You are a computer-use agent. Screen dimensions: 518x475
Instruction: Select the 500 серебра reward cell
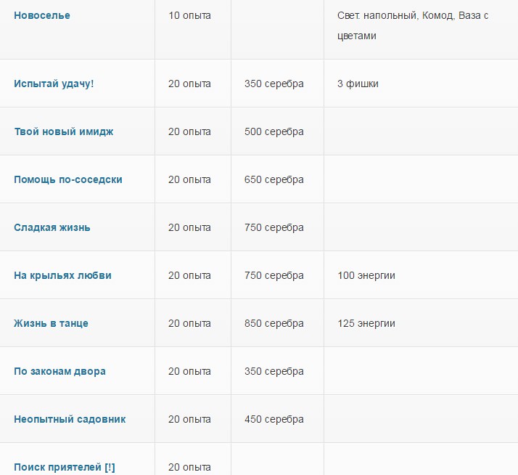[274, 131]
